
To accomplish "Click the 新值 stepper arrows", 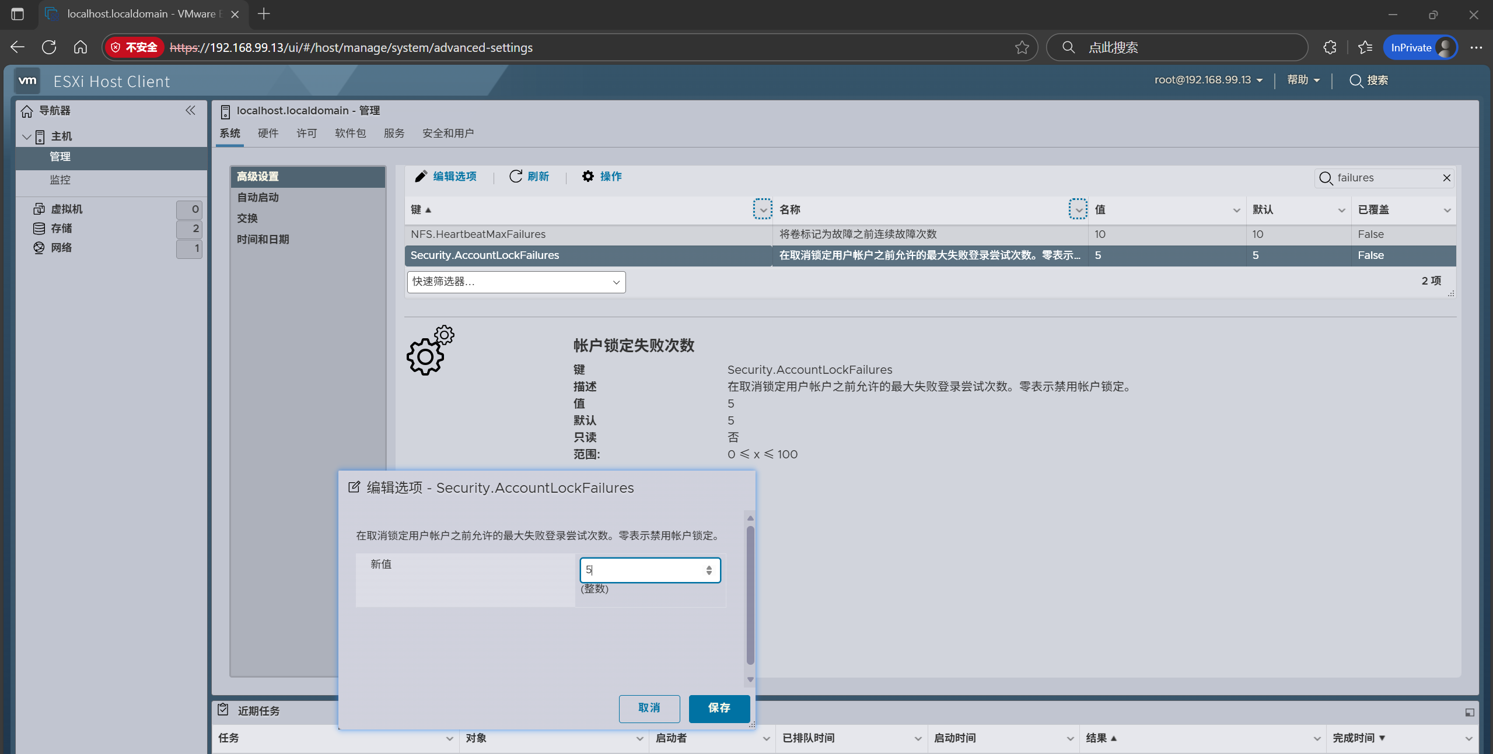I will (709, 570).
